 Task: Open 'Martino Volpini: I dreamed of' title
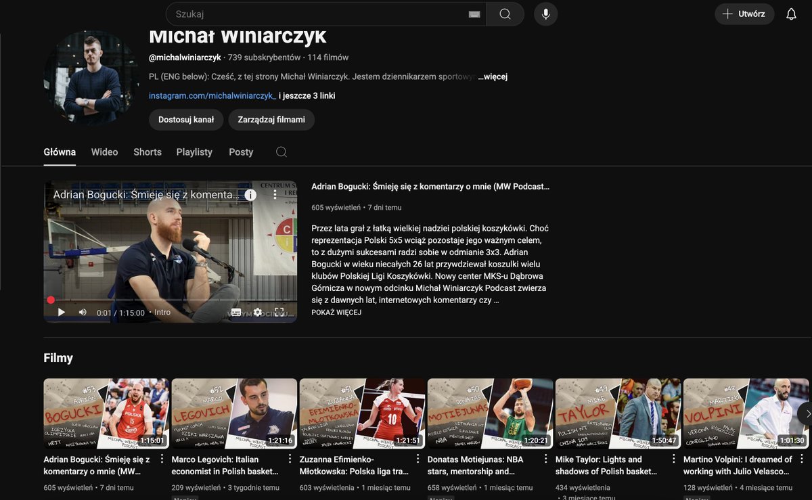point(738,465)
